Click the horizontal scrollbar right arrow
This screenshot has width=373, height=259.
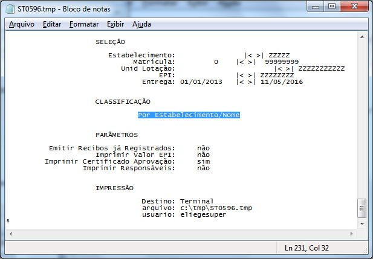(352, 234)
